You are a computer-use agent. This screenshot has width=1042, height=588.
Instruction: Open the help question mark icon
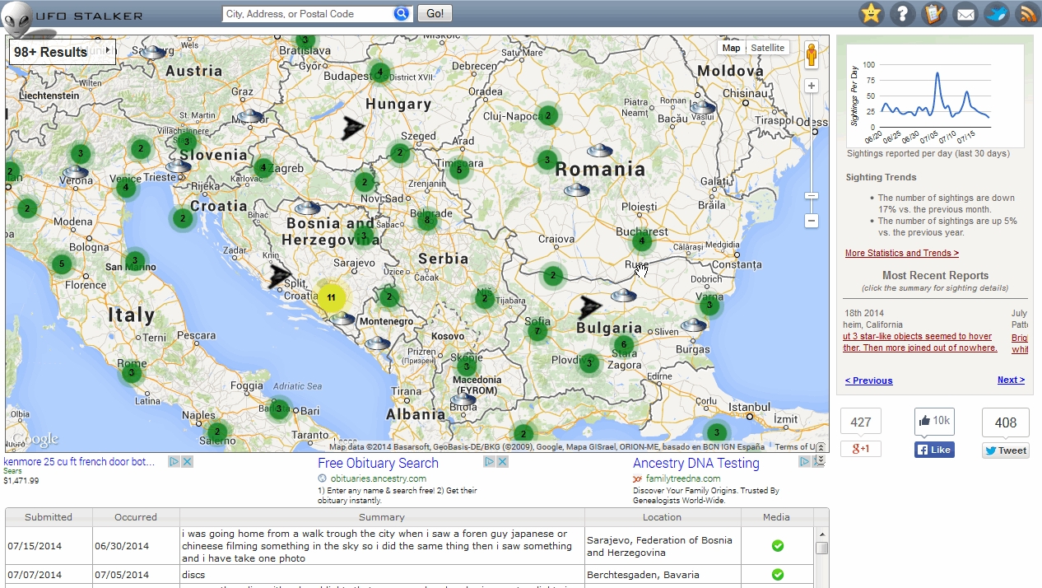pyautogui.click(x=903, y=14)
